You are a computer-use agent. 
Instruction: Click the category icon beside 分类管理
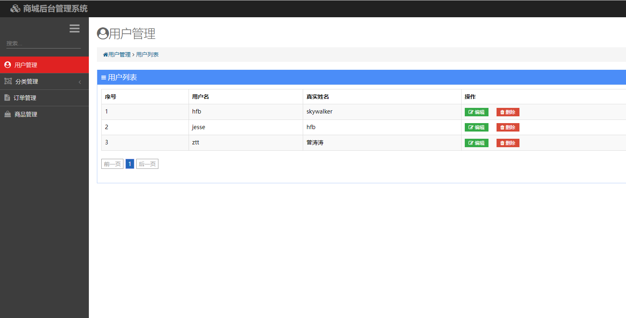pos(8,81)
